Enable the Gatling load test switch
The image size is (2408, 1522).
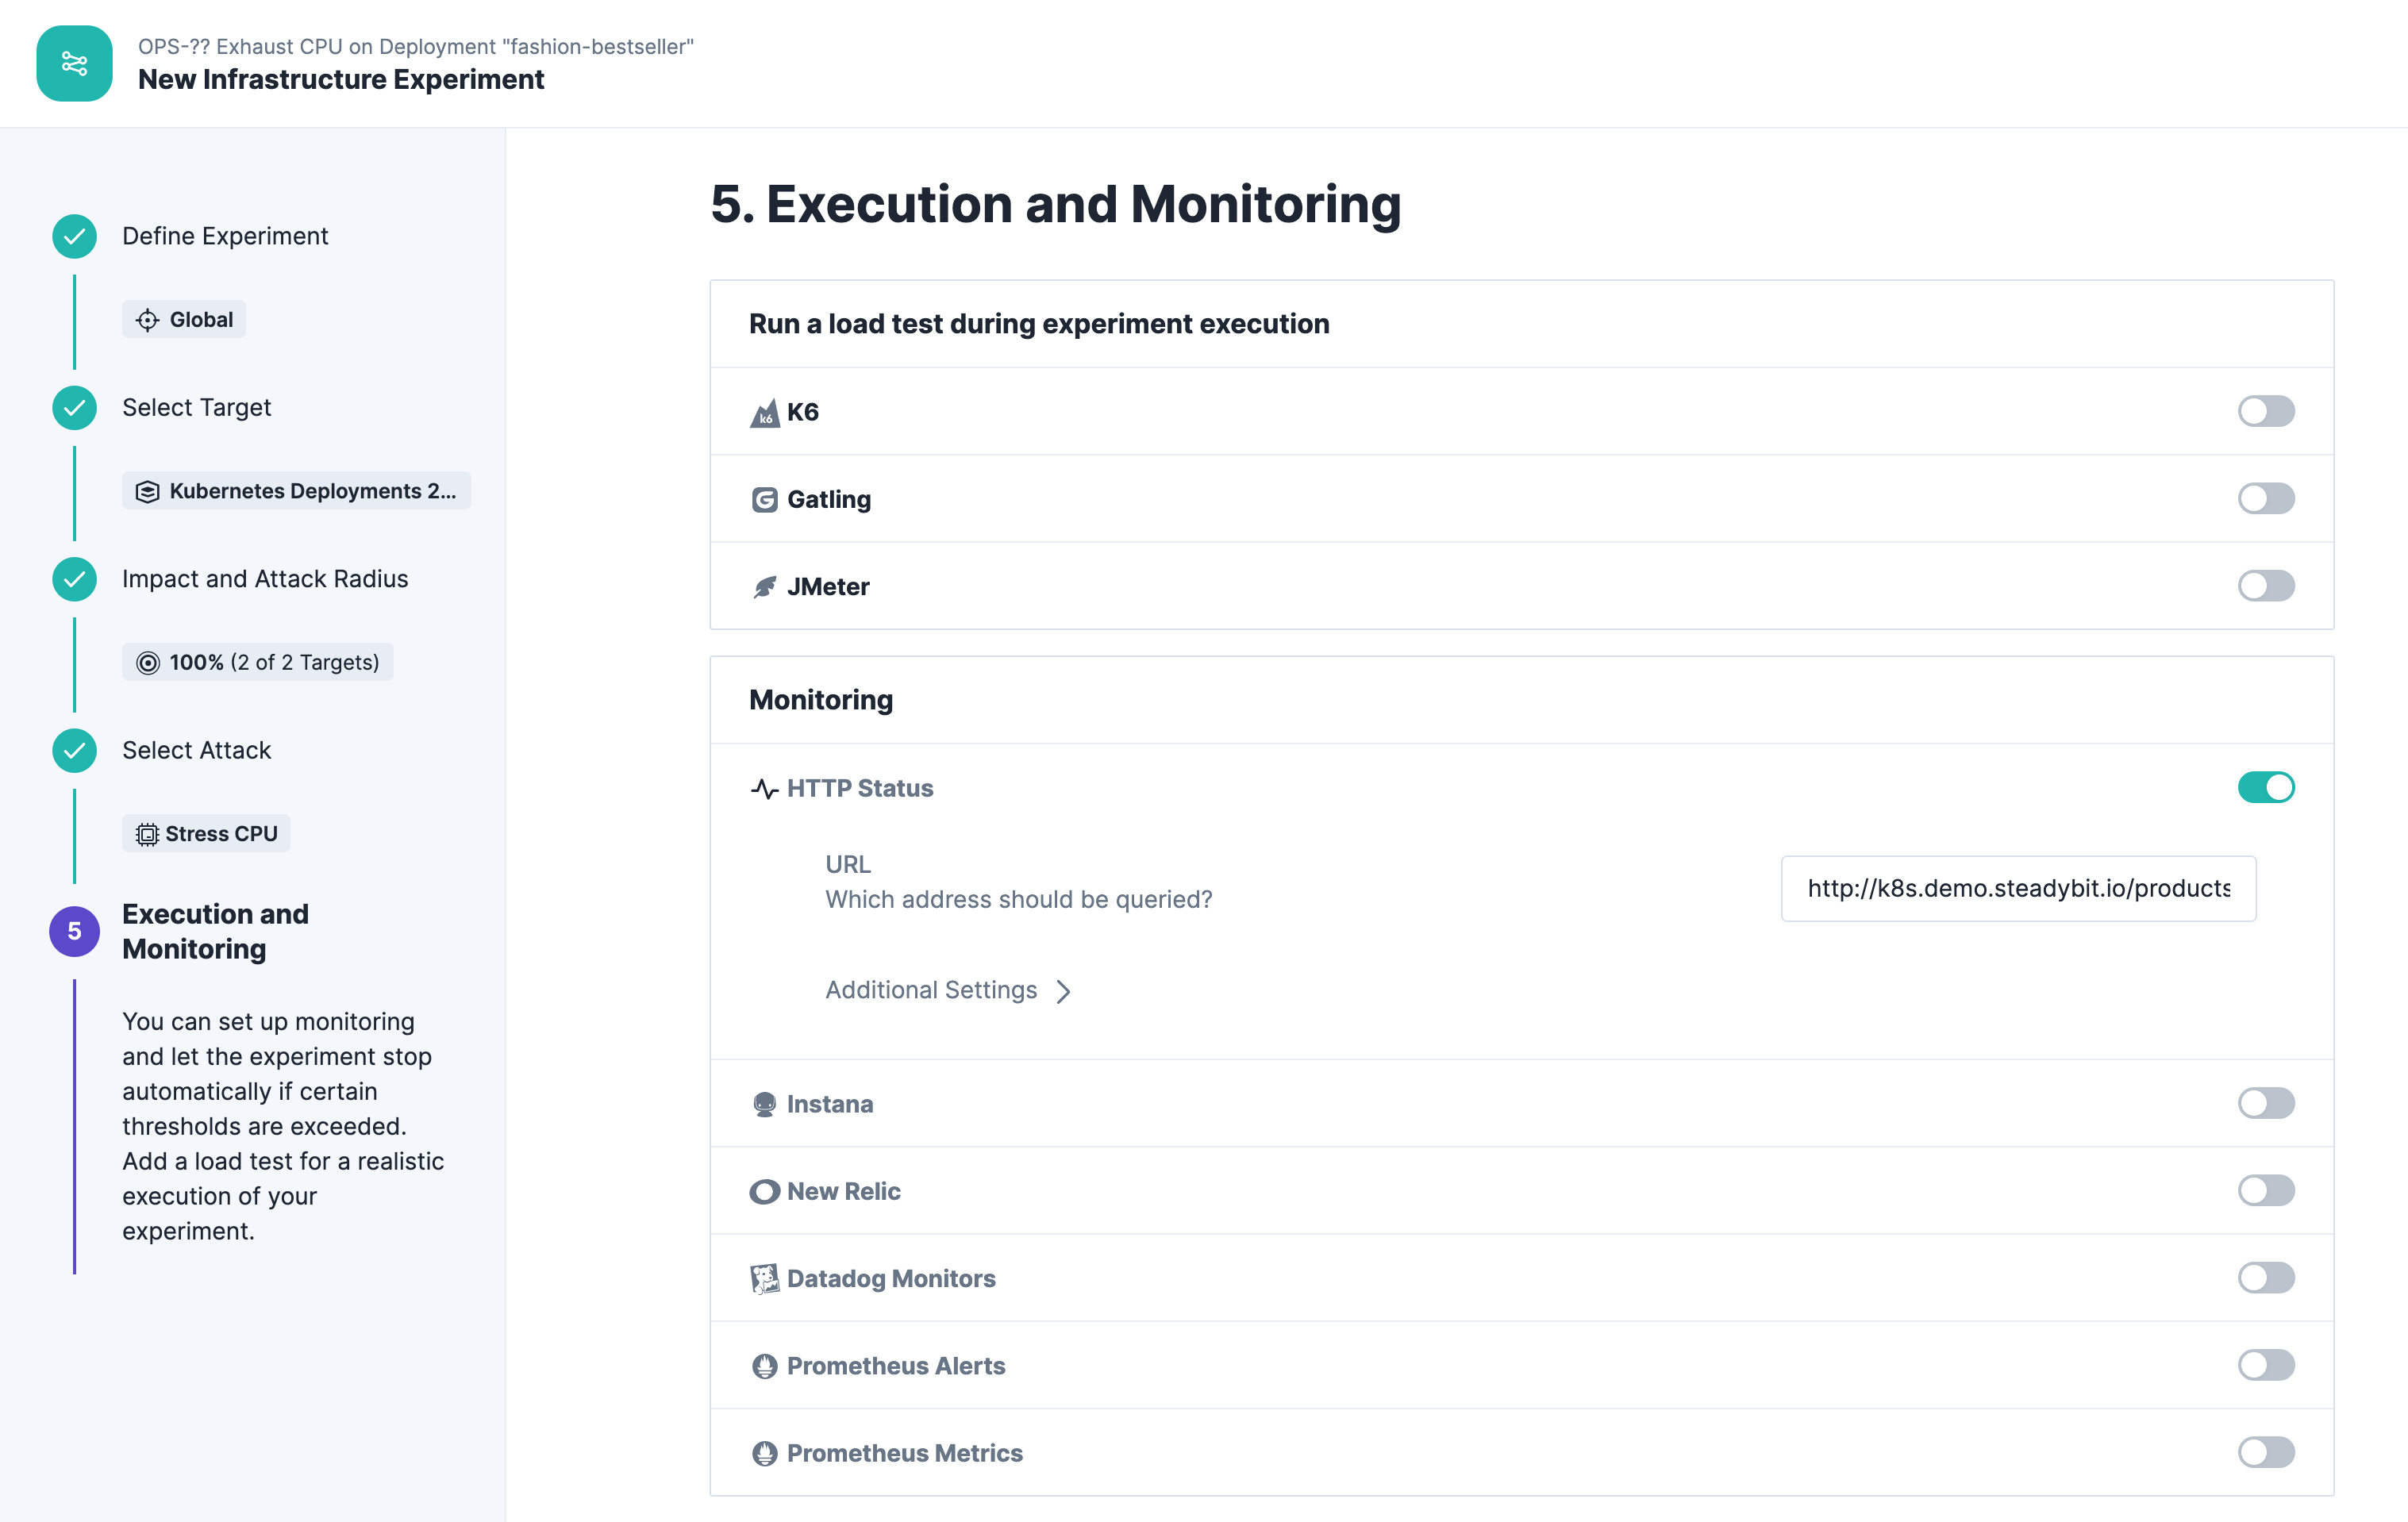tap(2265, 498)
